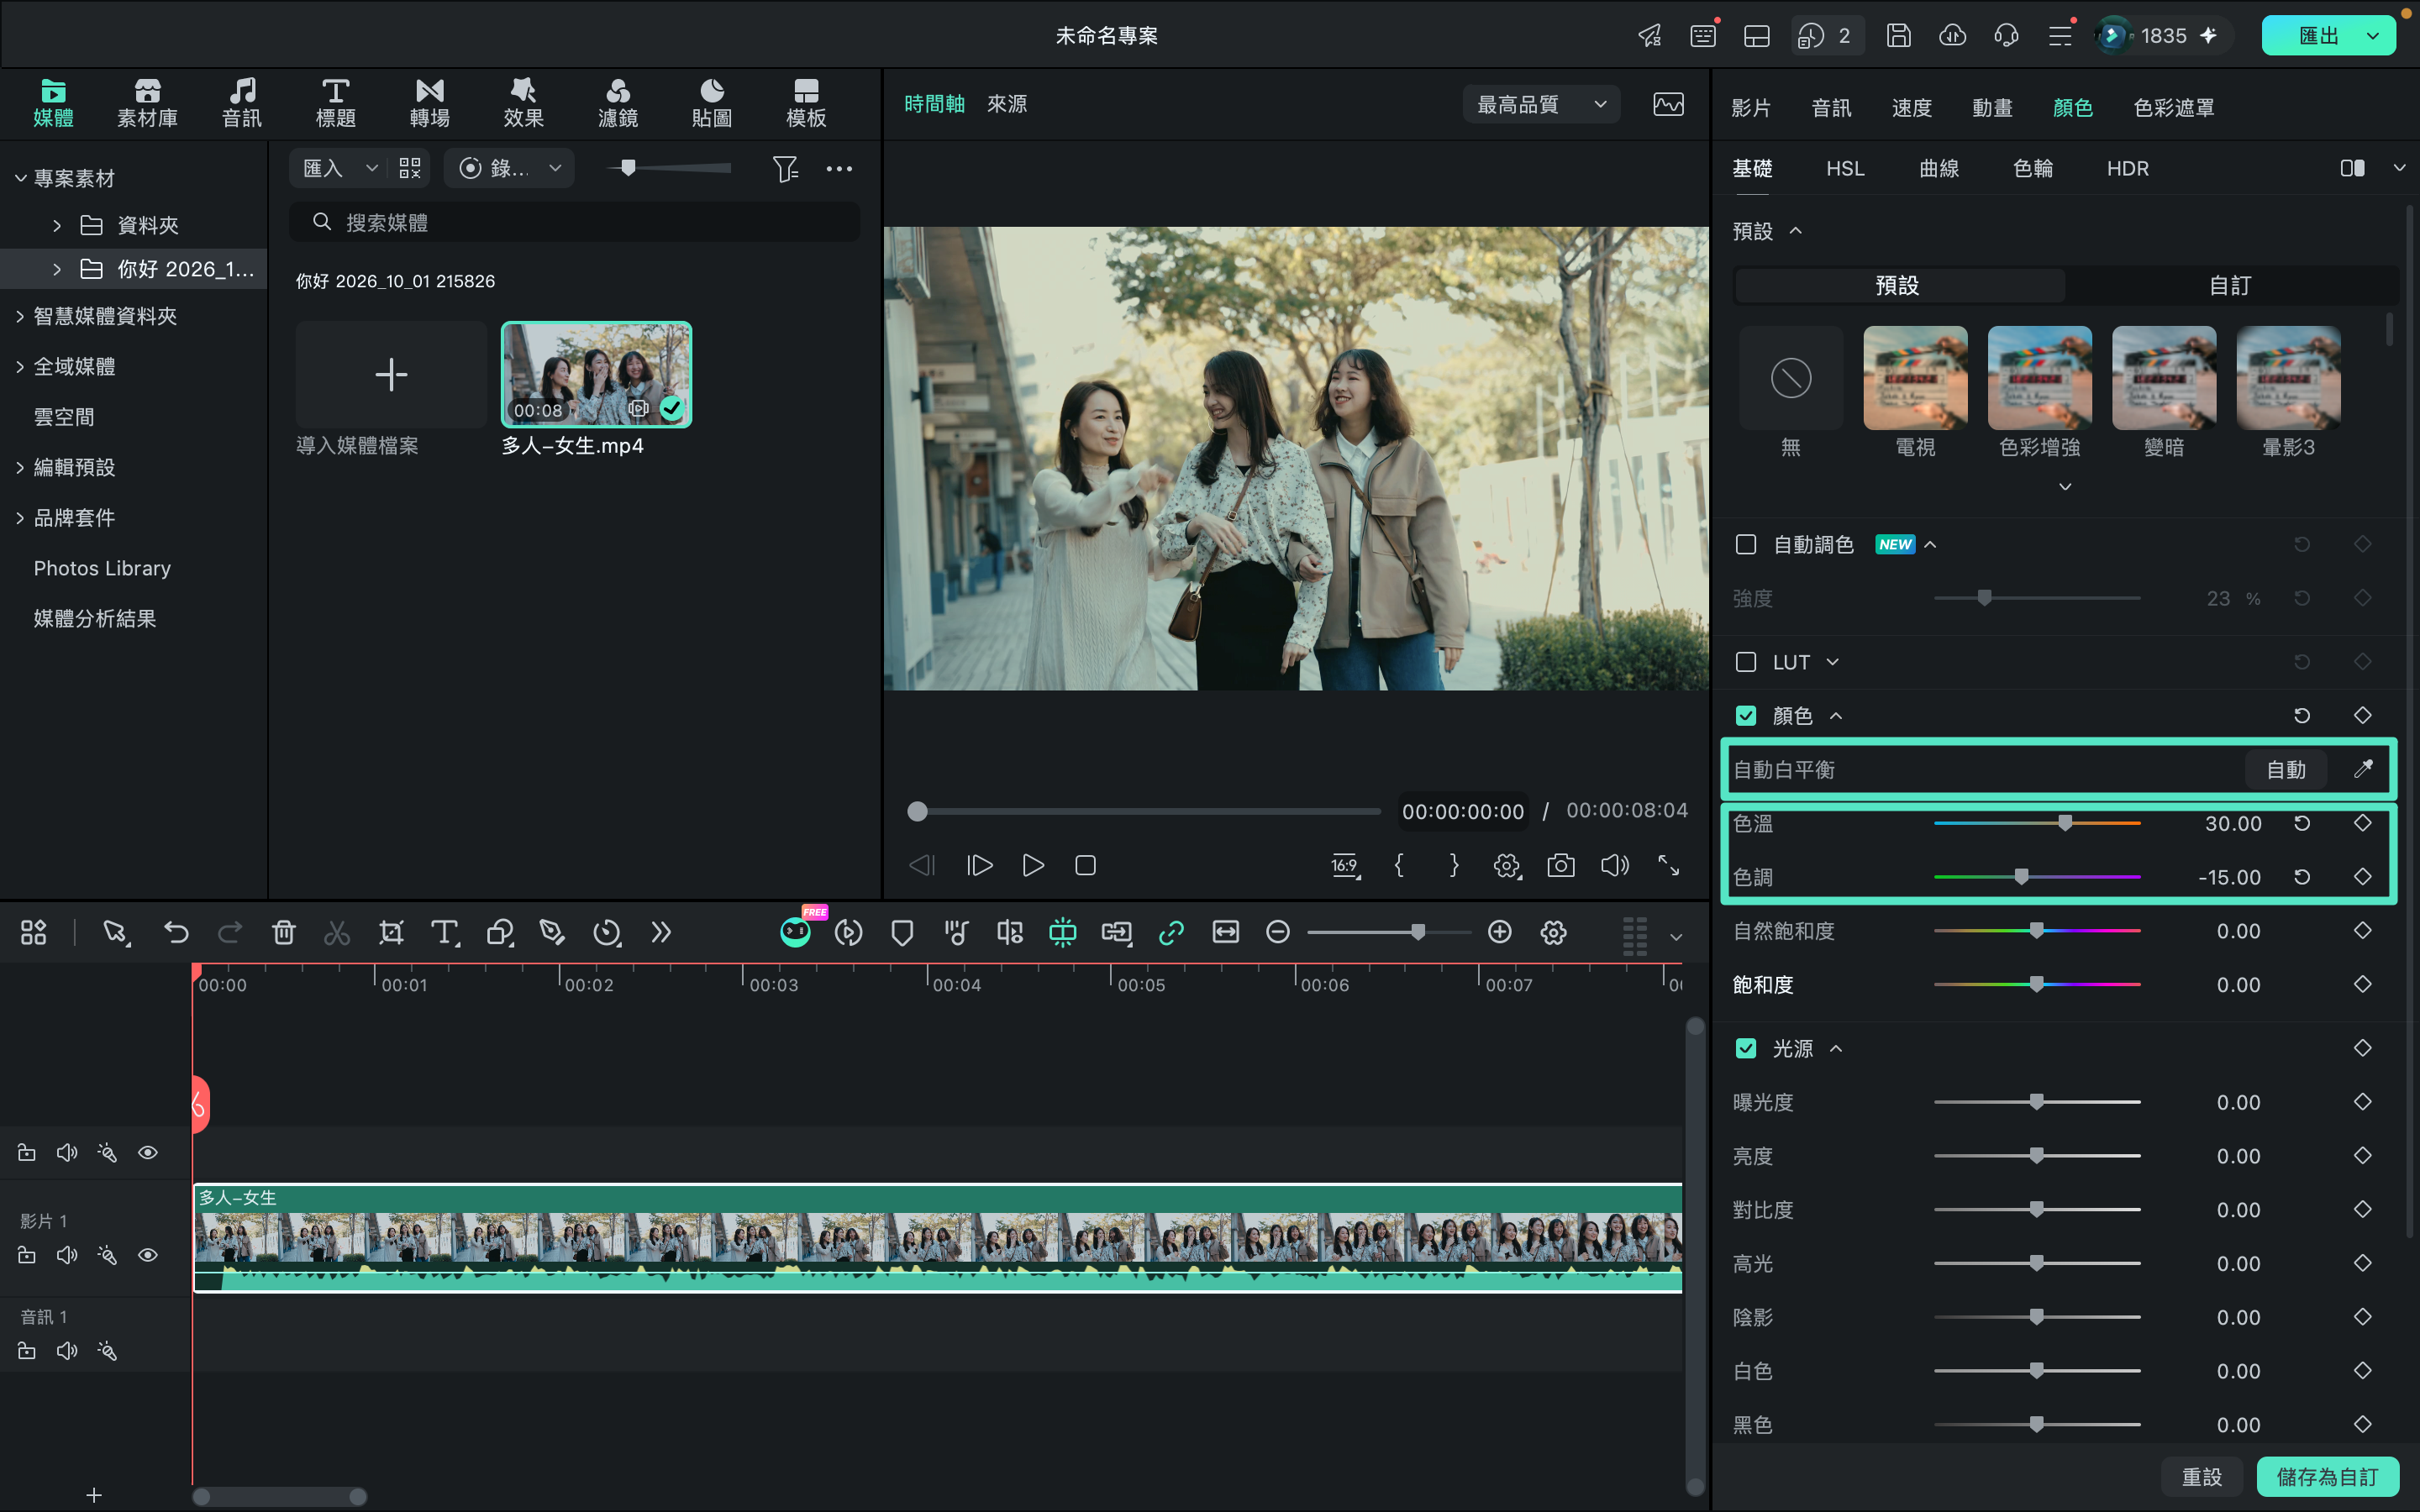Click the delete trash icon in timeline toolbar
The height and width of the screenshot is (1512, 2420).
pyautogui.click(x=284, y=933)
